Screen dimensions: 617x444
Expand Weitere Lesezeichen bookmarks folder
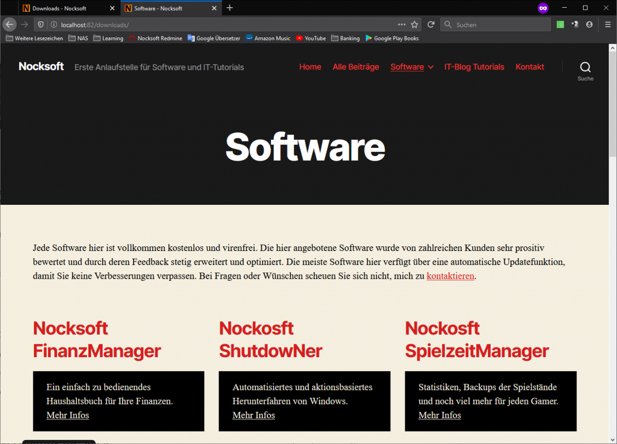pos(34,38)
